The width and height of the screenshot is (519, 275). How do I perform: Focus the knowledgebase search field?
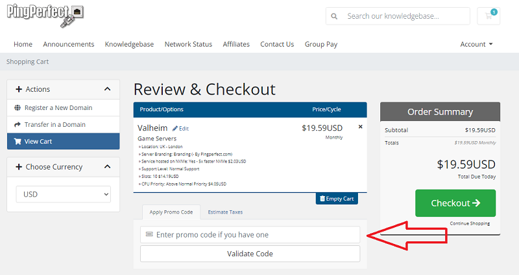pos(398,16)
